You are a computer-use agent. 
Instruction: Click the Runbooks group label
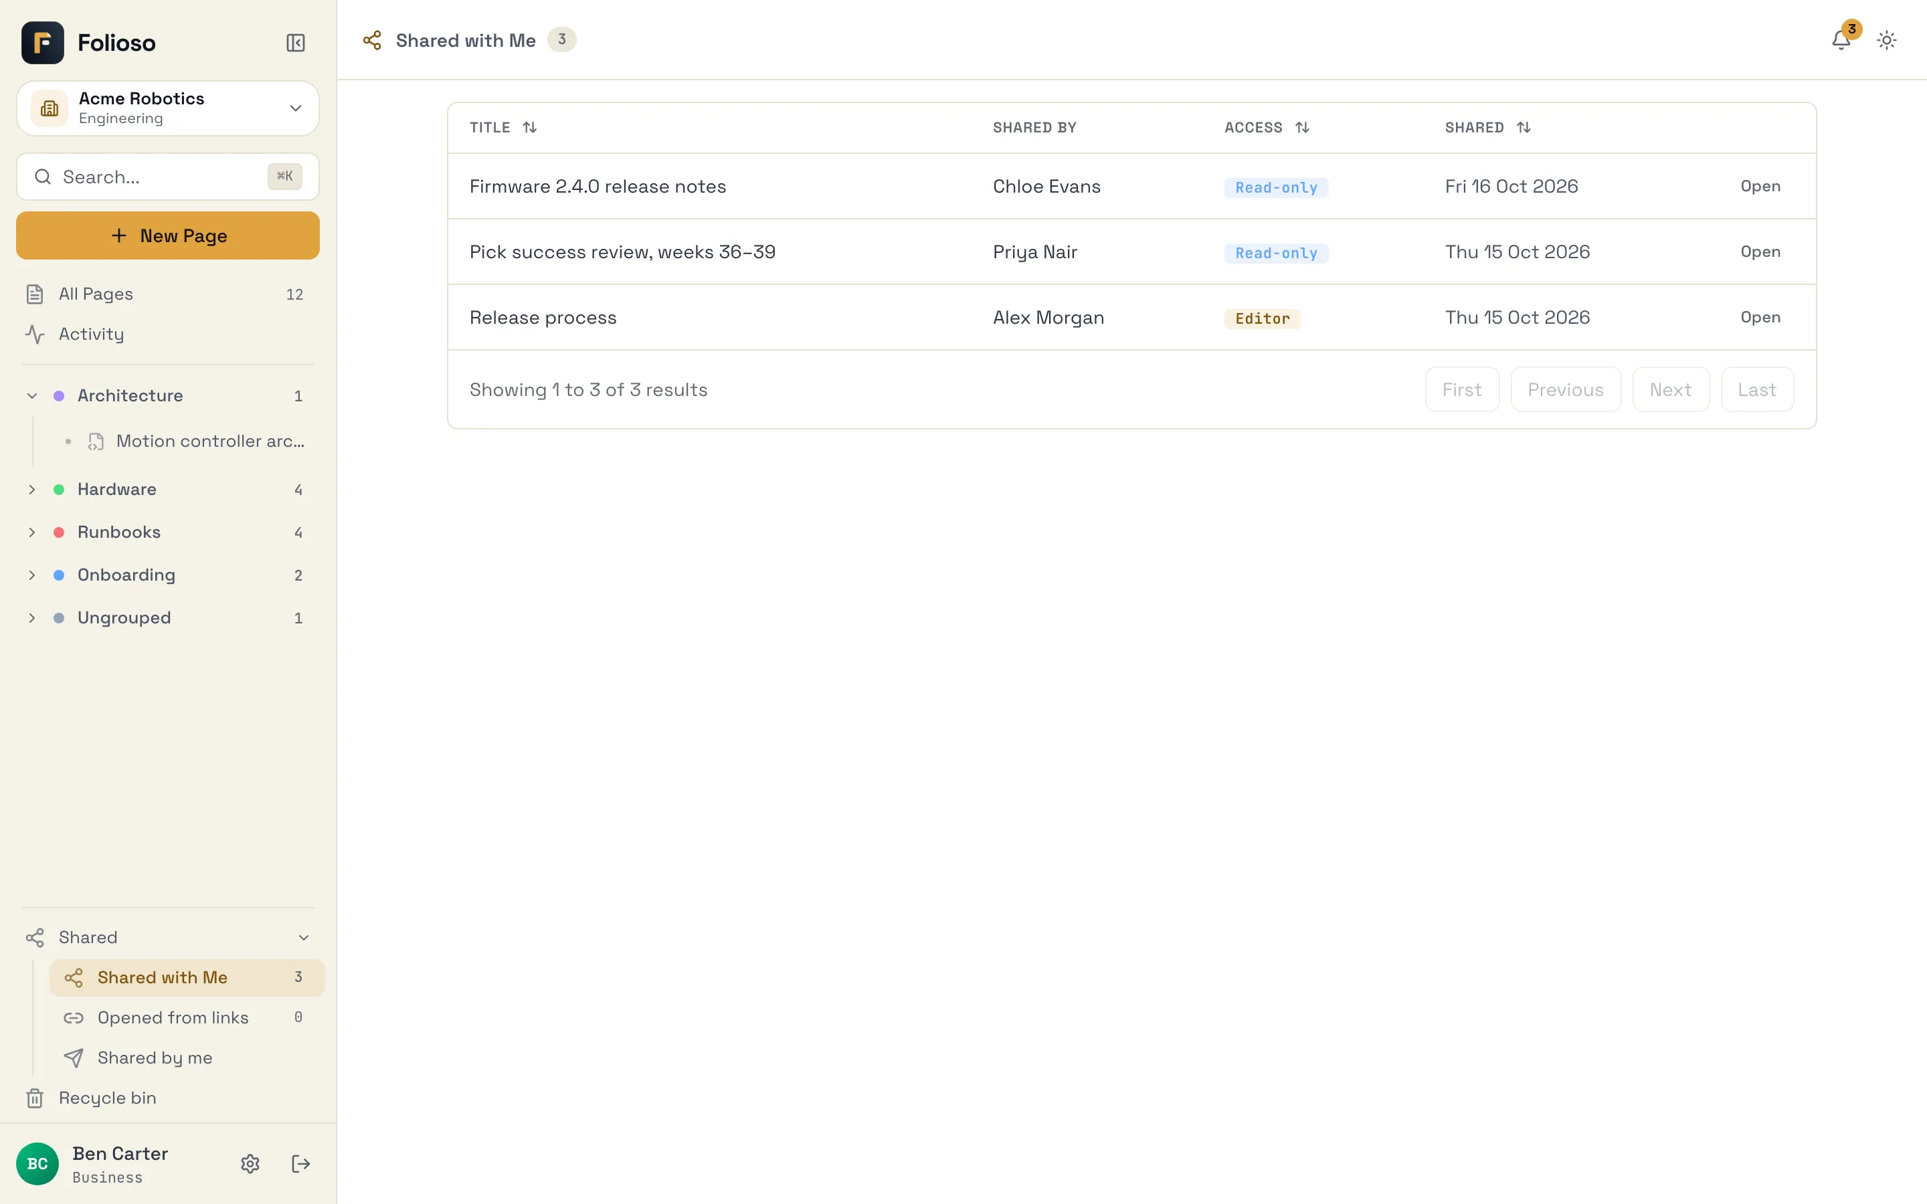tap(118, 532)
